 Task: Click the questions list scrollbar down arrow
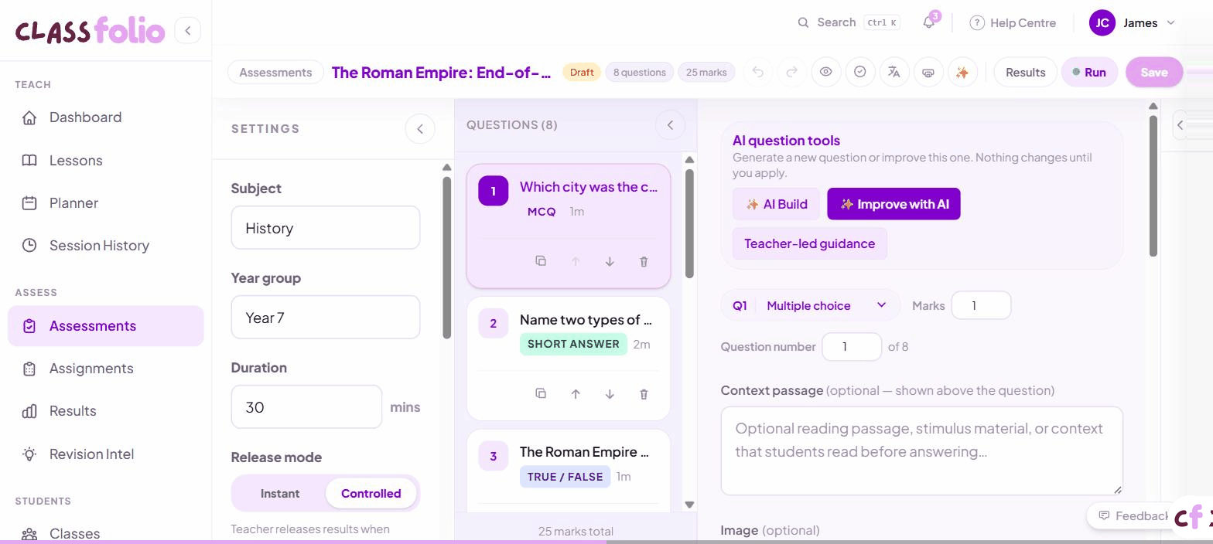pos(689,505)
